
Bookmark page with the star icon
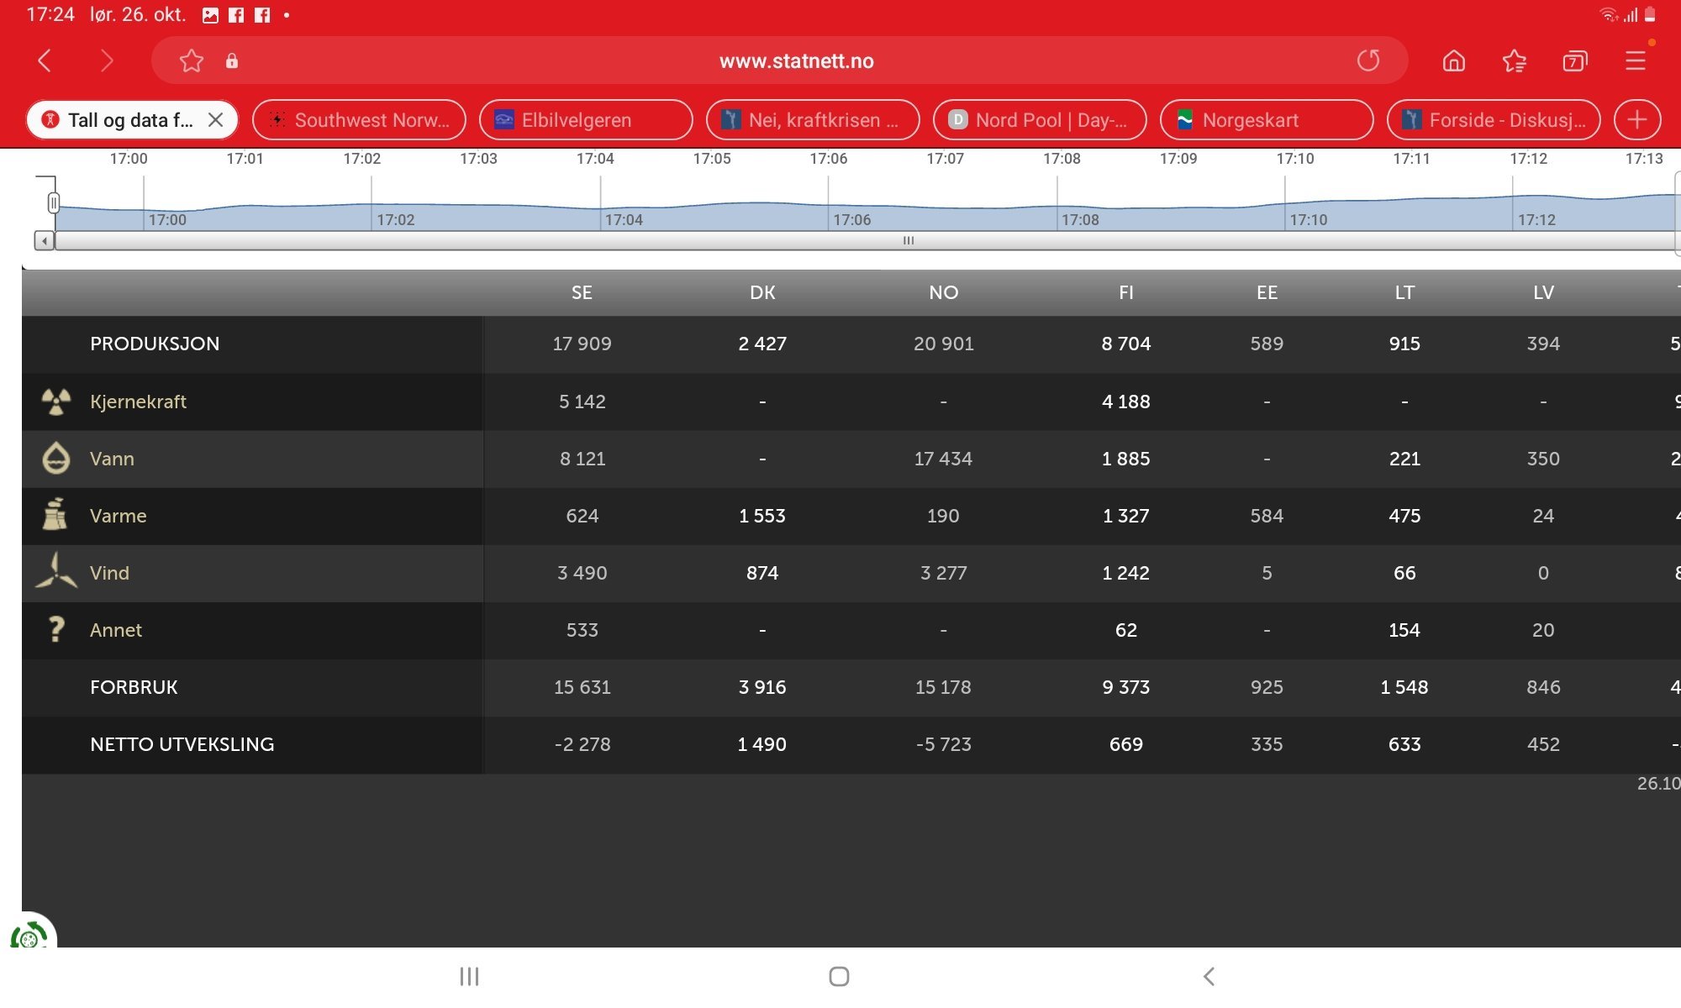[192, 60]
